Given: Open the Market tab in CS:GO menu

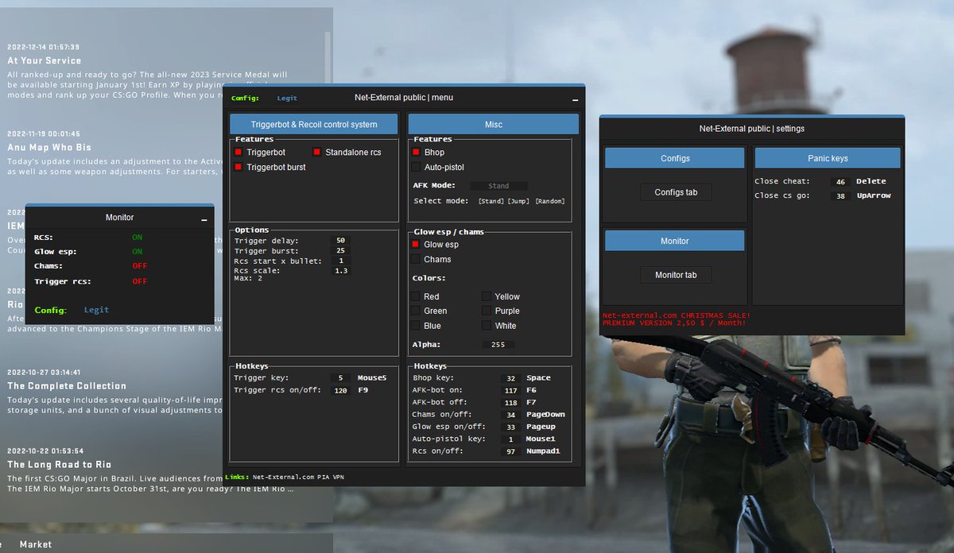Looking at the screenshot, I should pos(36,544).
